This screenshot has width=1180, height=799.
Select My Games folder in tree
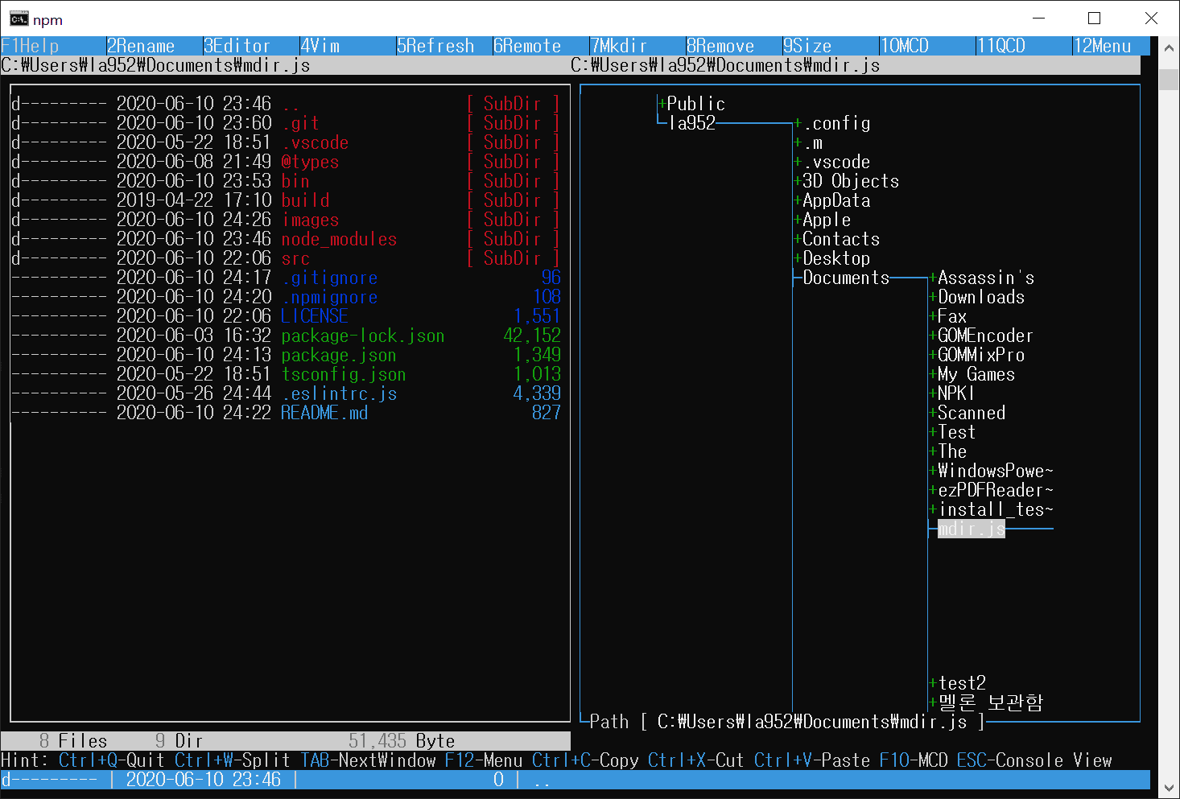click(976, 374)
